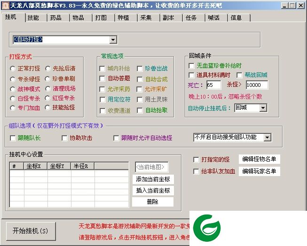Open the 药品 tab

coord(58,18)
